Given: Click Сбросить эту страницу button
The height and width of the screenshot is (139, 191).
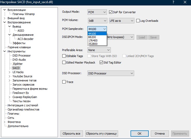Looking at the screenshot, I should (x=101, y=134).
